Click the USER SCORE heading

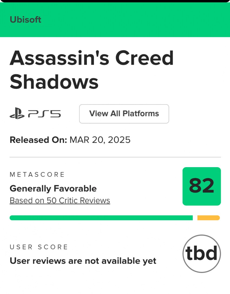click(x=39, y=247)
